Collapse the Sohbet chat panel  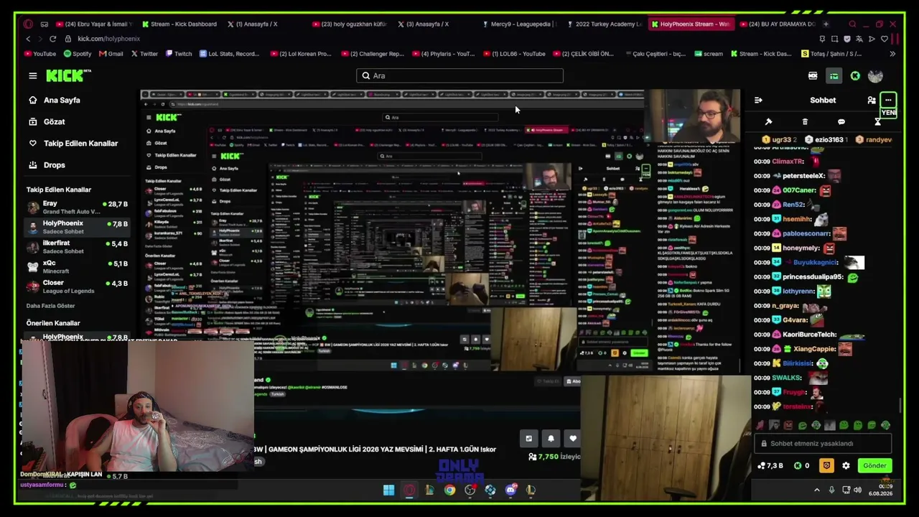pos(758,101)
